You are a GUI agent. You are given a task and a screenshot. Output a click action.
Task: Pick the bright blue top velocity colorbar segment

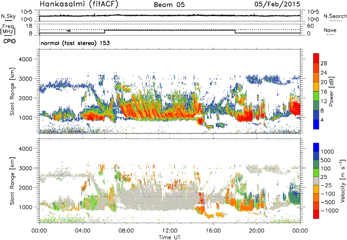tap(316, 147)
